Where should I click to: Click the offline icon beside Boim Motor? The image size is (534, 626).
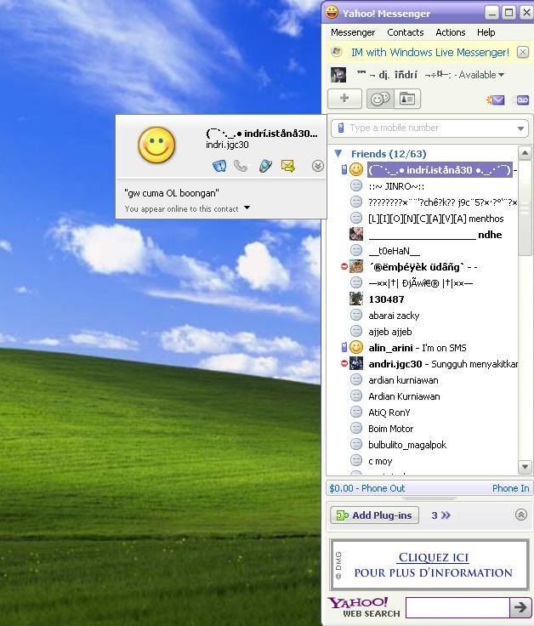point(356,429)
